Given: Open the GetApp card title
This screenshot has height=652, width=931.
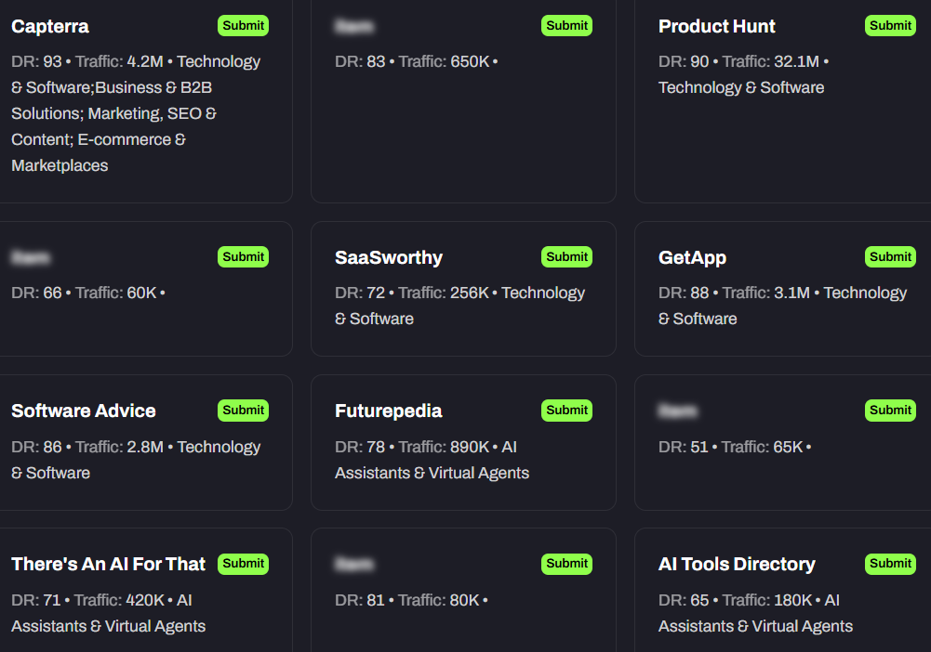Looking at the screenshot, I should click(x=692, y=257).
